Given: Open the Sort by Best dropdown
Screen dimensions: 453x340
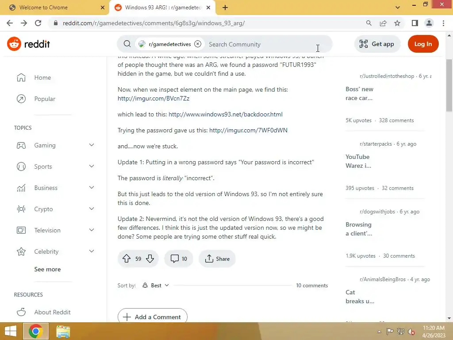Looking at the screenshot, I should (x=156, y=286).
